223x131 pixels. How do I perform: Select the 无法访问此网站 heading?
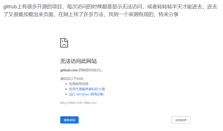(78, 61)
